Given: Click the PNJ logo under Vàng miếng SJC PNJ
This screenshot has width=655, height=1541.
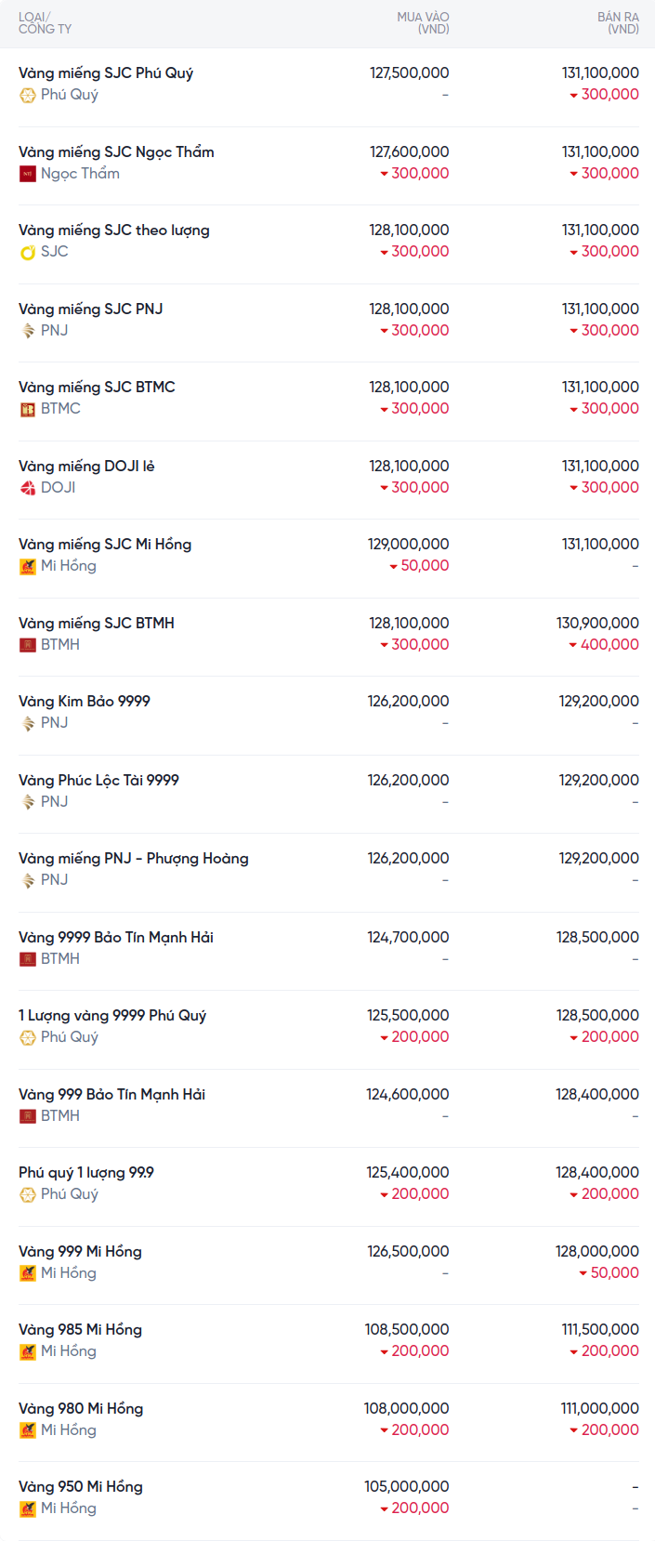Looking at the screenshot, I should pyautogui.click(x=28, y=331).
